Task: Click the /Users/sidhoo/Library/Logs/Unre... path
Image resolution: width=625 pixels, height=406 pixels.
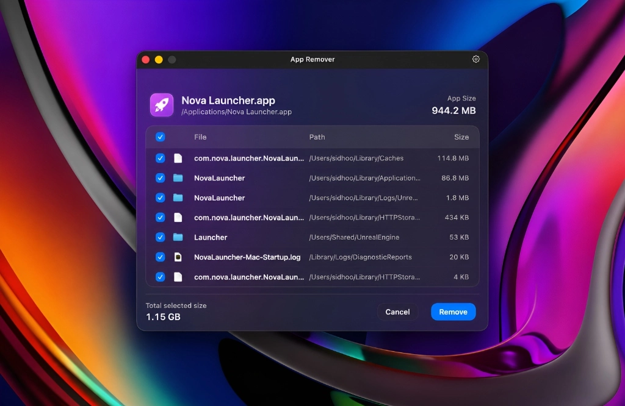Action: 364,198
